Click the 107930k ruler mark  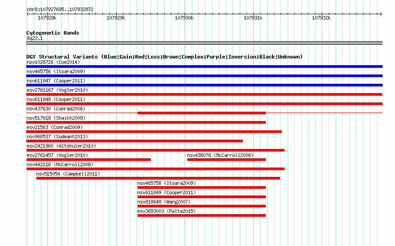pyautogui.click(x=184, y=18)
